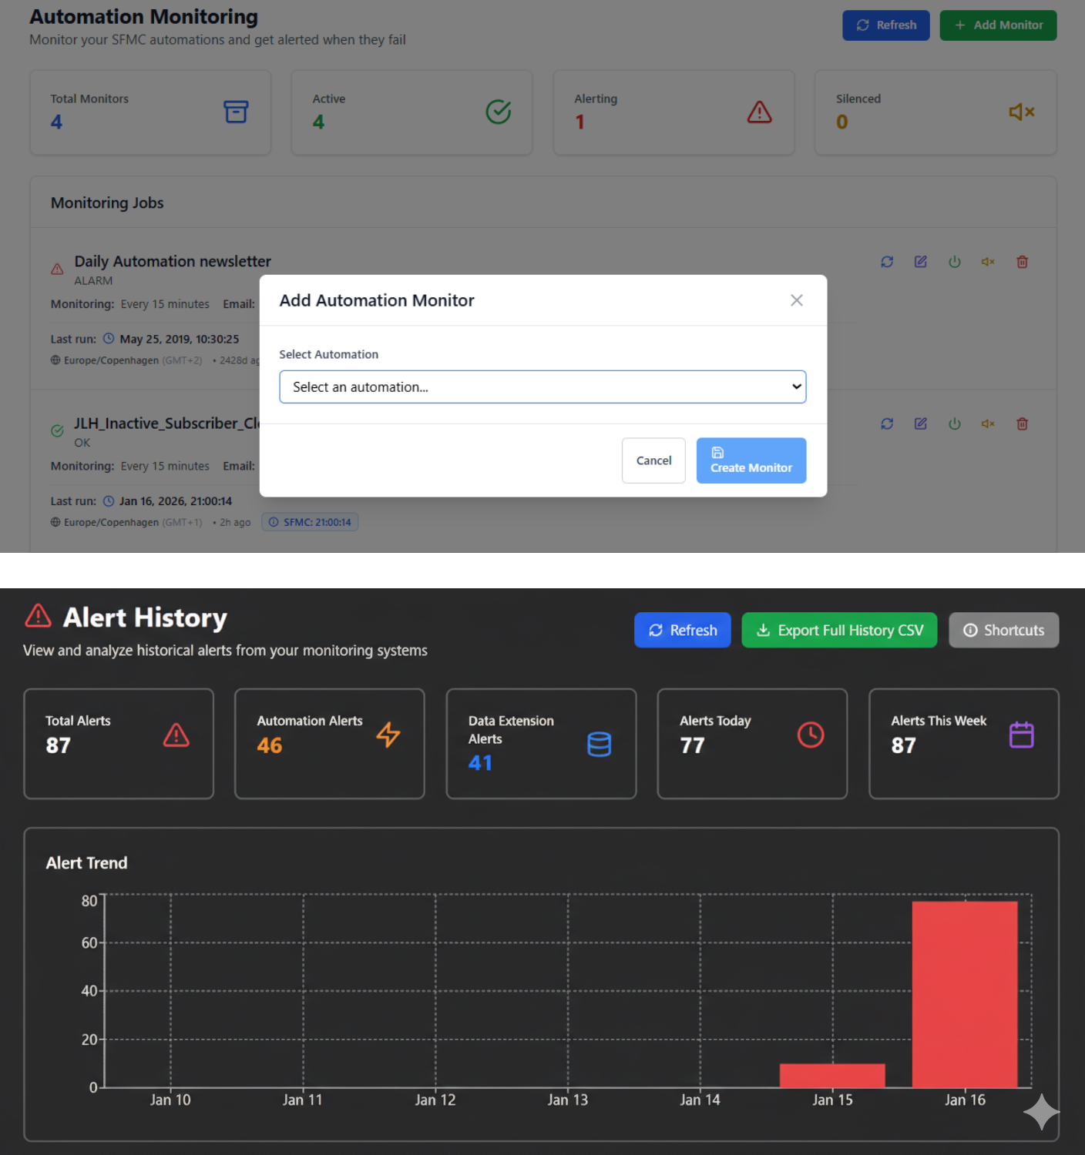Image resolution: width=1085 pixels, height=1155 pixels.
Task: Refresh the Alert History page
Action: (683, 630)
